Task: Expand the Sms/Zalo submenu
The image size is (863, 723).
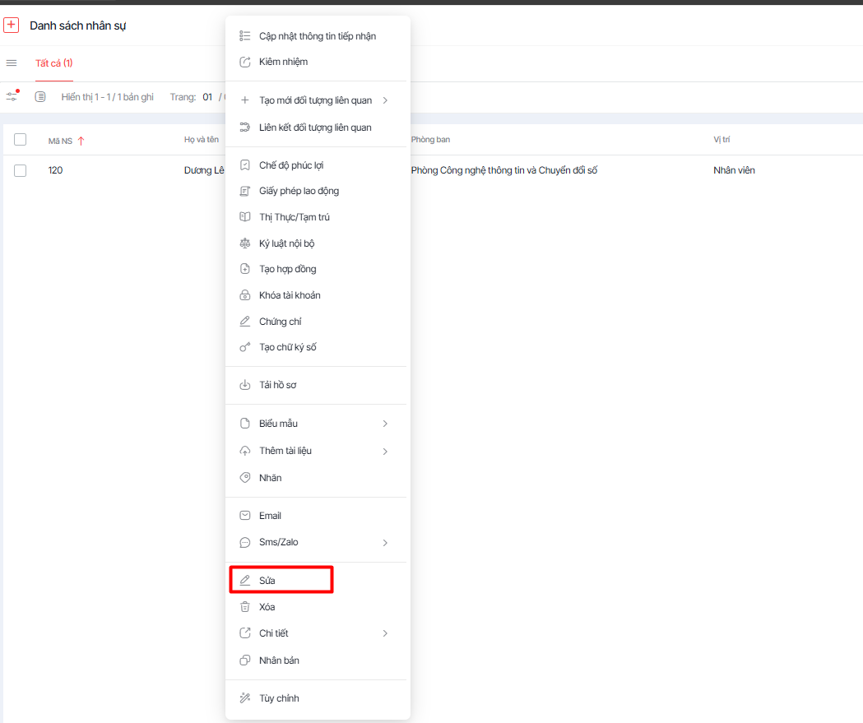Action: pos(385,543)
